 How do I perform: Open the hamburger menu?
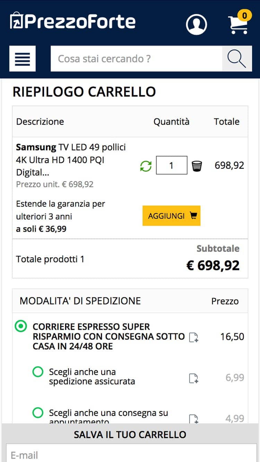click(x=23, y=59)
